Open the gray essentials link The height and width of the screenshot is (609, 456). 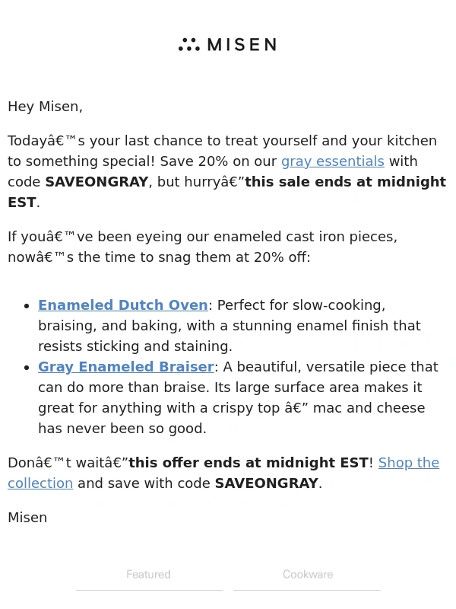[x=332, y=161]
